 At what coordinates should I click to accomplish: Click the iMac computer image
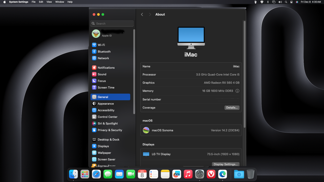(x=191, y=38)
